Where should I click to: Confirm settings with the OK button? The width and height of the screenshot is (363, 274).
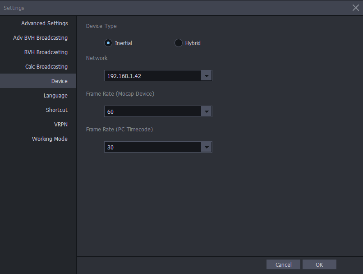click(319, 265)
